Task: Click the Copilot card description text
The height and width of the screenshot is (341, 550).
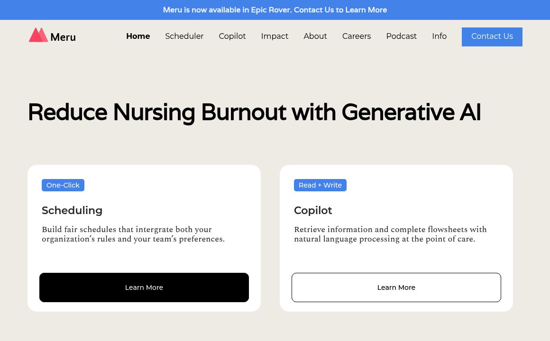Action: pos(390,234)
